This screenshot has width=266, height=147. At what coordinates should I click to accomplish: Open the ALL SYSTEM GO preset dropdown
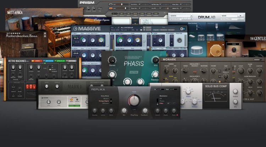point(132,27)
